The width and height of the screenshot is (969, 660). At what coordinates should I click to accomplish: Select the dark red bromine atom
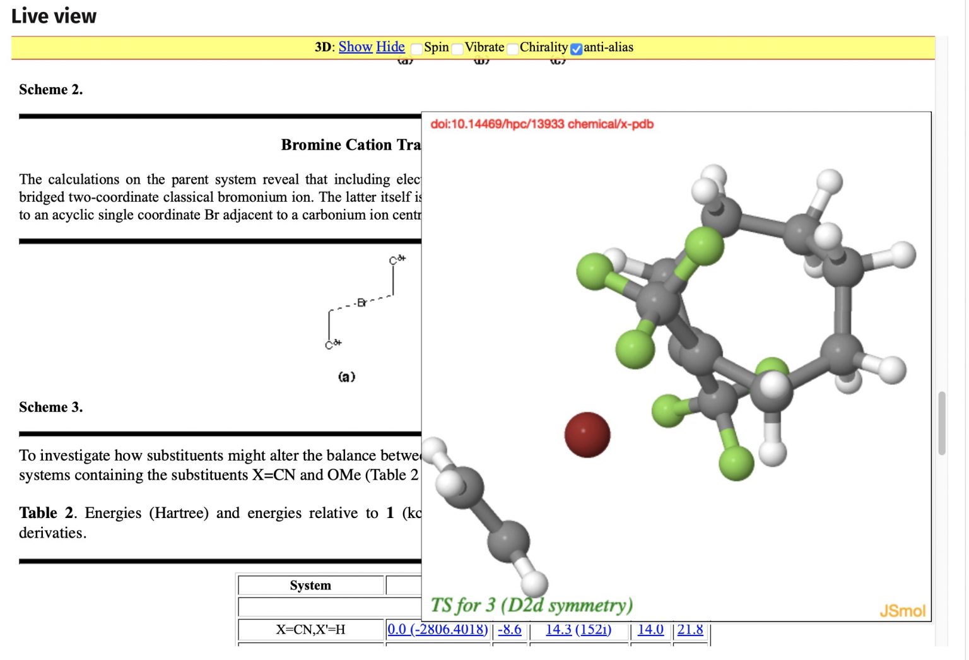(588, 433)
